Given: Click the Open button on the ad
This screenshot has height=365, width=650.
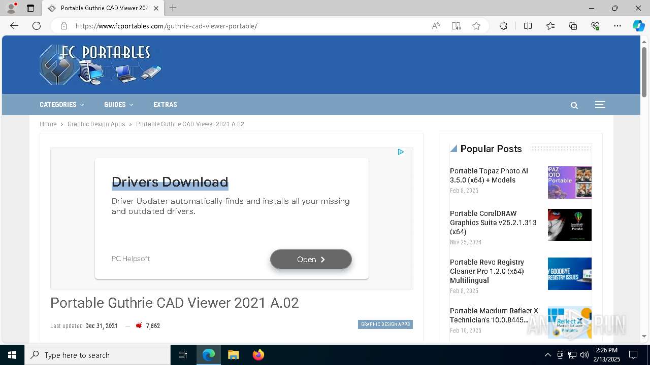Looking at the screenshot, I should tap(311, 259).
